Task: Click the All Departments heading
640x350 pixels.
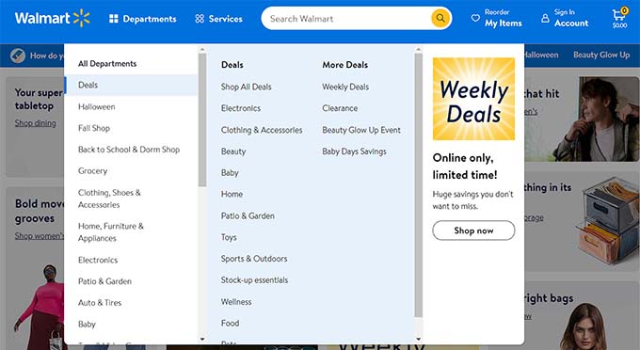Action: (x=107, y=64)
